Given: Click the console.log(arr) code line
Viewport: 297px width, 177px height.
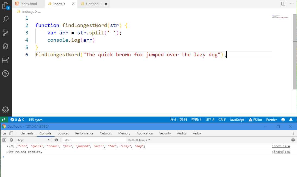Looking at the screenshot, I should click(71, 40).
